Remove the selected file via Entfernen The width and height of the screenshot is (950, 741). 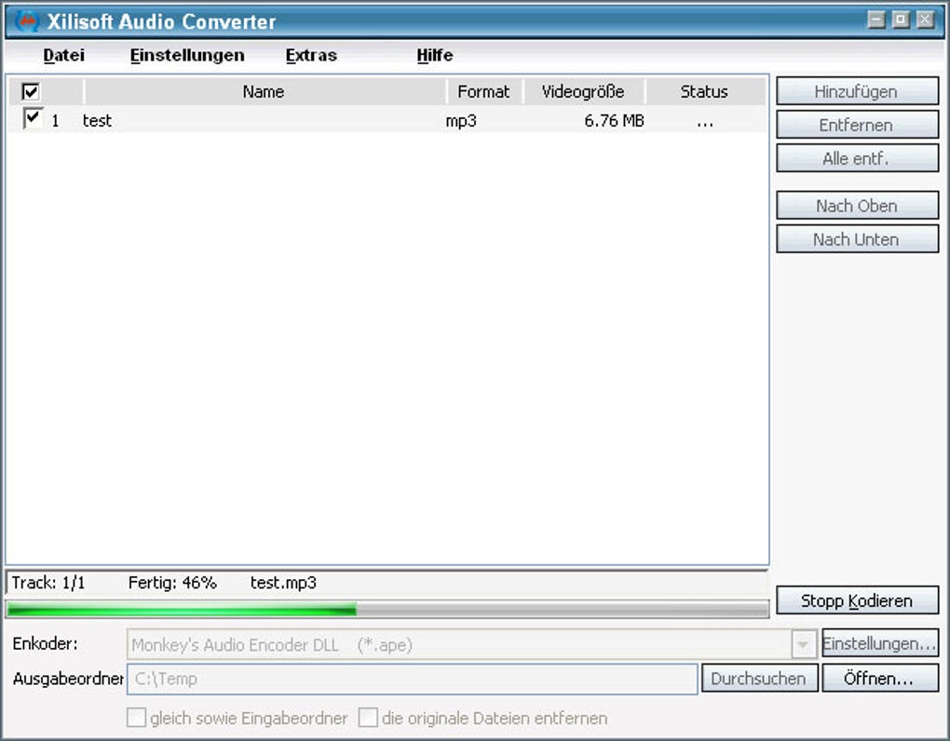click(x=856, y=124)
